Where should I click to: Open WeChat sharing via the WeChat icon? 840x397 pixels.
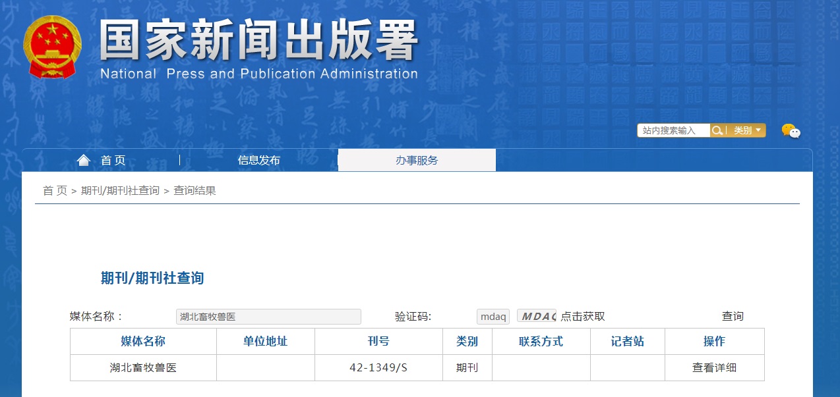(791, 130)
